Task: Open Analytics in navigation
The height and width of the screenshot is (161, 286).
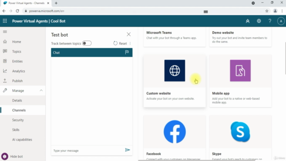Action: pos(19,71)
